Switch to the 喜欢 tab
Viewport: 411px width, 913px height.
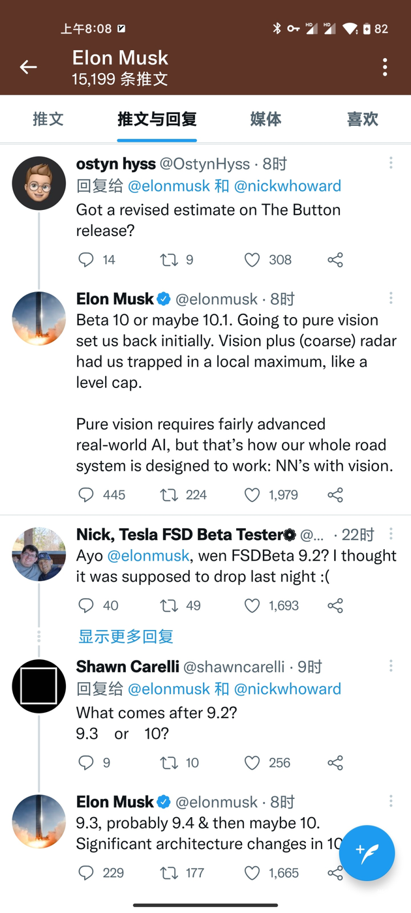coord(362,119)
